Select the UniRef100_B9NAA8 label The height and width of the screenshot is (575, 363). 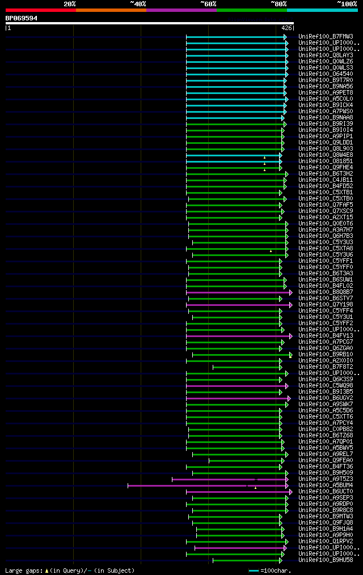click(326, 118)
